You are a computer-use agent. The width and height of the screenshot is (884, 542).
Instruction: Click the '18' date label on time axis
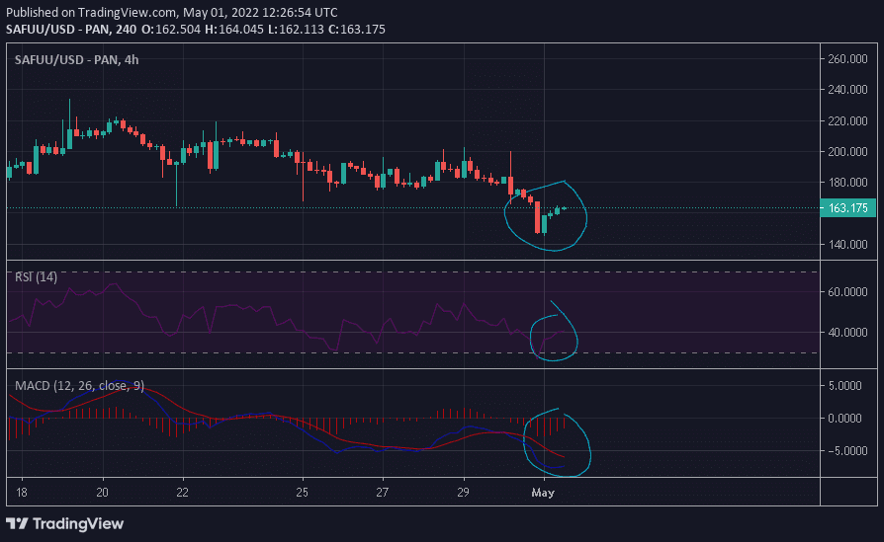(x=22, y=491)
